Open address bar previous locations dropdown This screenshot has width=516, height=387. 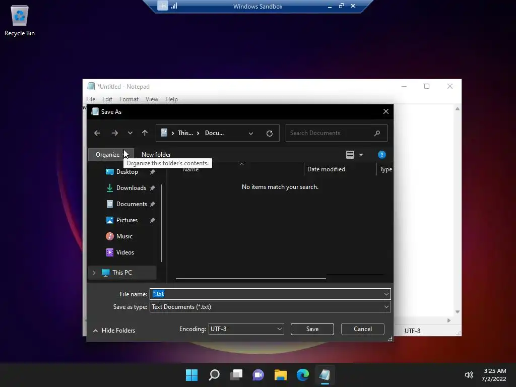(251, 133)
